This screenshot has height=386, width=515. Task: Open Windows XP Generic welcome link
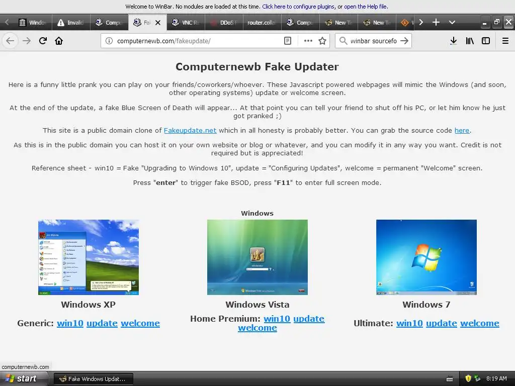point(140,323)
